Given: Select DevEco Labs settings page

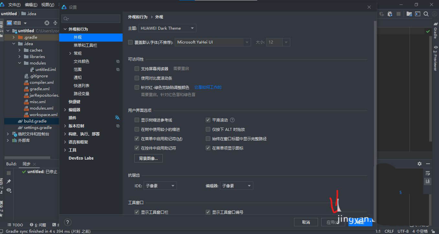Looking at the screenshot, I should coord(81,158).
